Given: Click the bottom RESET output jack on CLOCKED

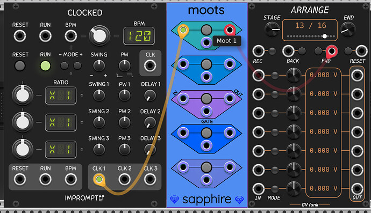Looking at the screenshot, I should (20, 179).
